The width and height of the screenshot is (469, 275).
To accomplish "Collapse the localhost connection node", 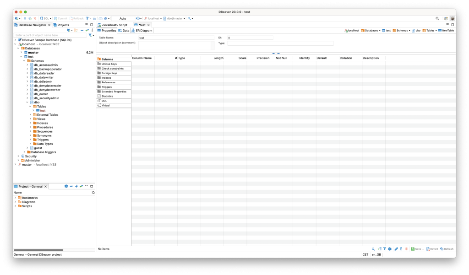I will 15,44.
